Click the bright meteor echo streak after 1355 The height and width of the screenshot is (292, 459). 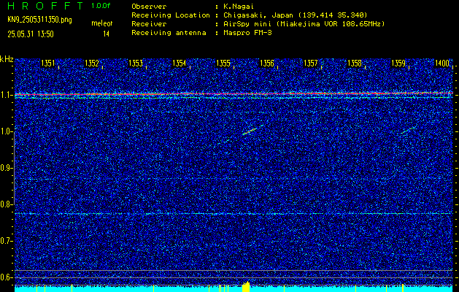tap(250, 131)
